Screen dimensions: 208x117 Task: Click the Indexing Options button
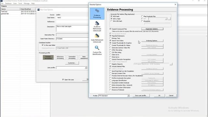coord(152,41)
